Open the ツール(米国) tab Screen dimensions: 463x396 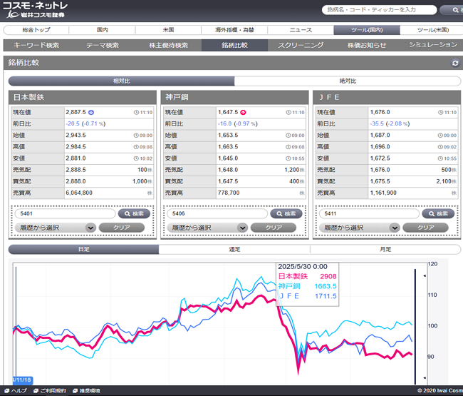pyautogui.click(x=432, y=30)
